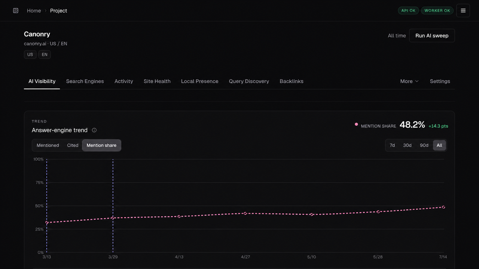Viewport: 479px width, 269px height.
Task: Toggle the sidebar panel icon
Action: click(16, 10)
